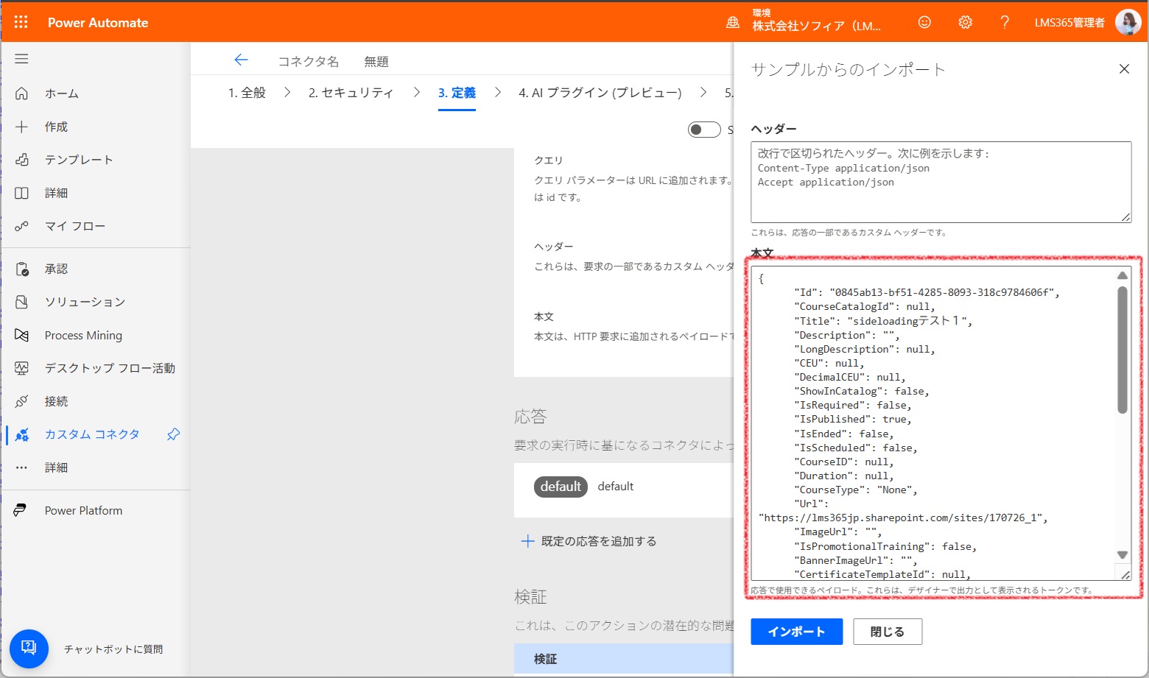Click the 本文 text area scrollbar thumb

tap(1122, 350)
